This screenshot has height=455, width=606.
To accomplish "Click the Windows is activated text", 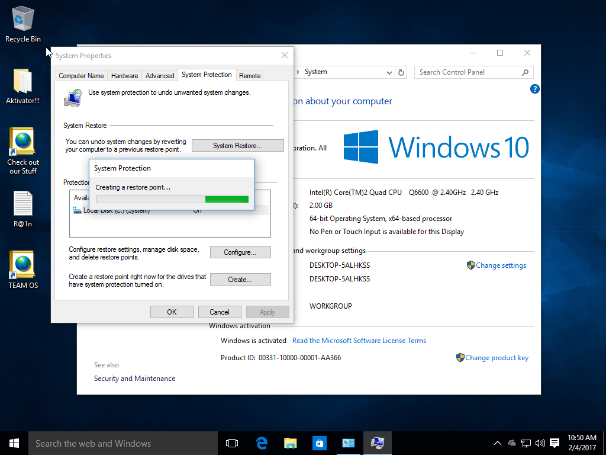I will tap(253, 341).
